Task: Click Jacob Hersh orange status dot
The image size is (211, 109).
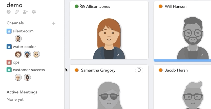Action: [161, 70]
